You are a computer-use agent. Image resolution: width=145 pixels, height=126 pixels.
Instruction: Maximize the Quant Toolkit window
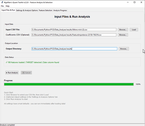point(134,2)
